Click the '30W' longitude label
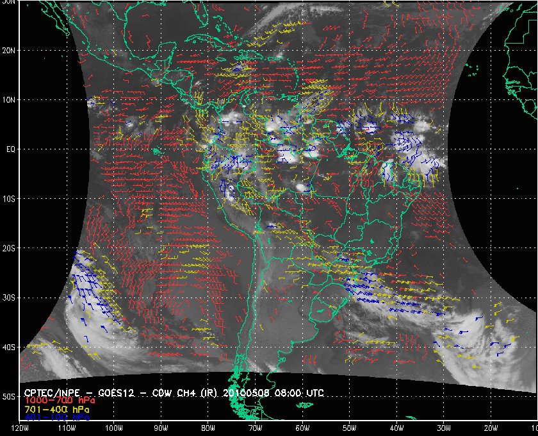538x436 pixels. [444, 428]
